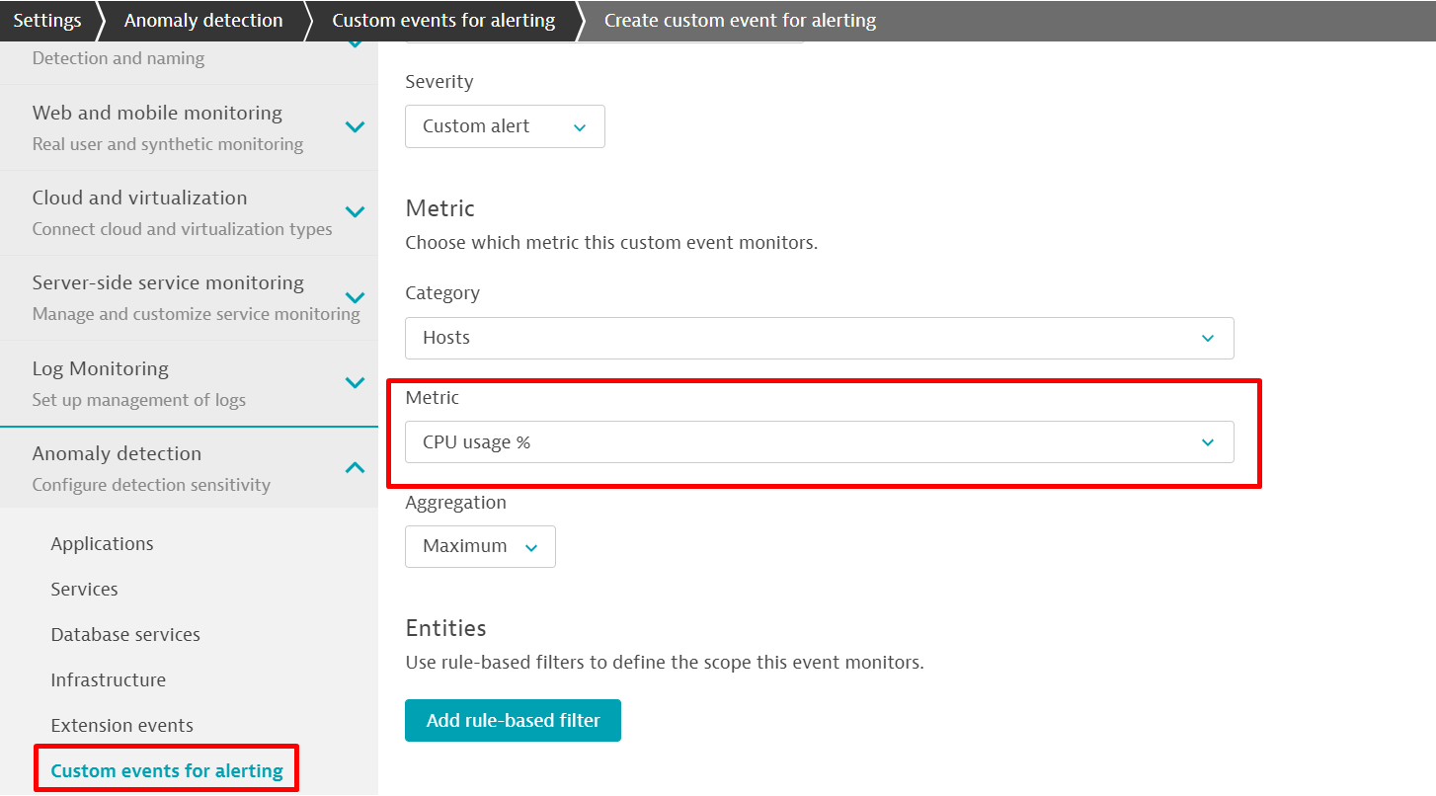
Task: Expand Server-side service monitoring section
Action: 355,297
